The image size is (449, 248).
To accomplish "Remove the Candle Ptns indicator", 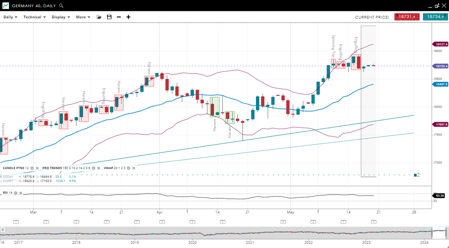I will click(x=37, y=168).
